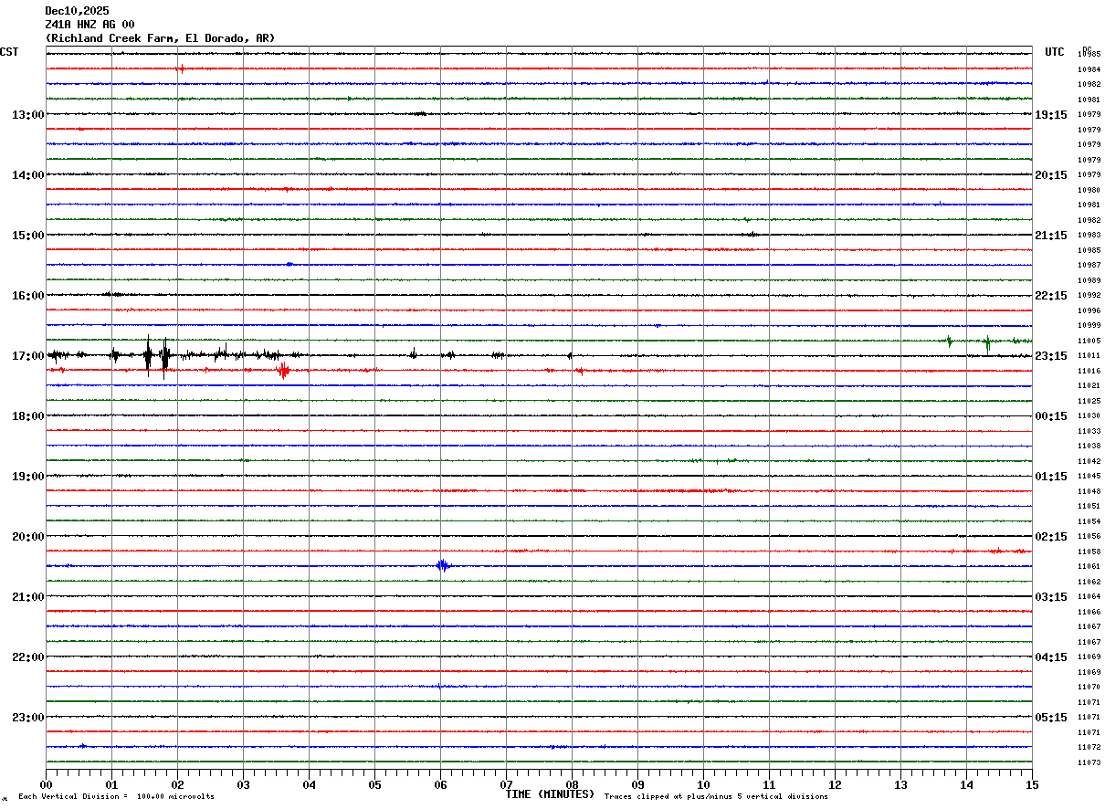Image resolution: width=1105 pixels, height=809 pixels.
Task: Click the Traces clipped at plus/minus 5 note
Action: point(716,796)
